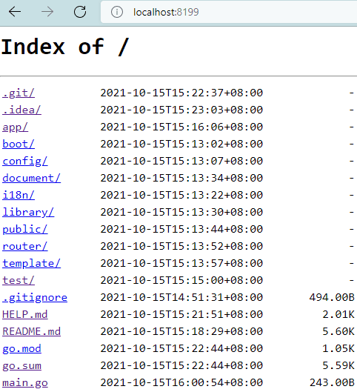357x392 pixels.
Task: Select timestamp 2021-10-15T15:22:37+08:00 of .git/
Action: click(x=181, y=93)
